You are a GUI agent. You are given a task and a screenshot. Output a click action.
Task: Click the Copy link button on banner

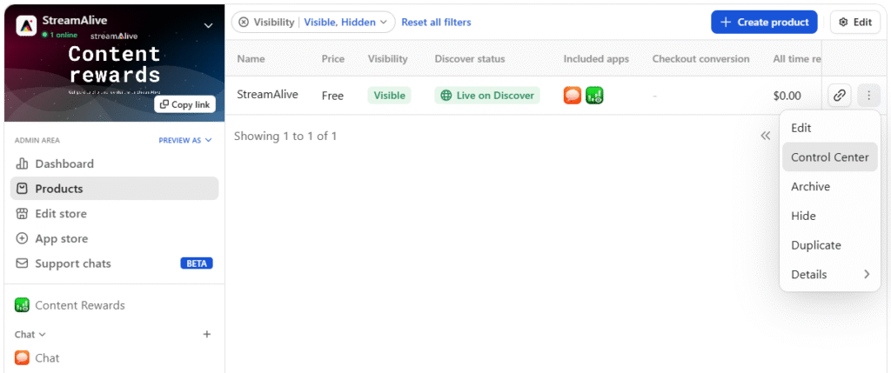(184, 104)
